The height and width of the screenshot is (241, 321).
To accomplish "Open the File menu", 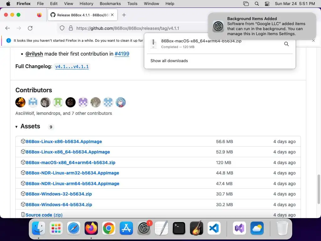I will pos(40,4).
